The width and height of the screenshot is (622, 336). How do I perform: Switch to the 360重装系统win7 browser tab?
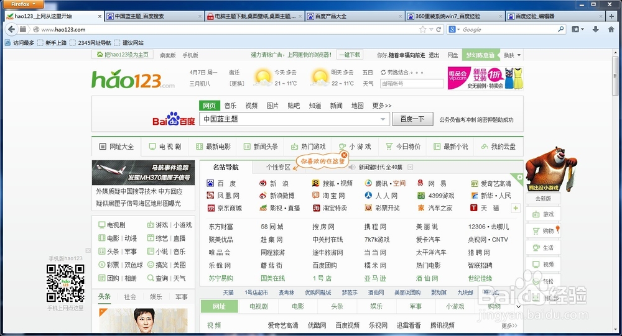coord(455,16)
